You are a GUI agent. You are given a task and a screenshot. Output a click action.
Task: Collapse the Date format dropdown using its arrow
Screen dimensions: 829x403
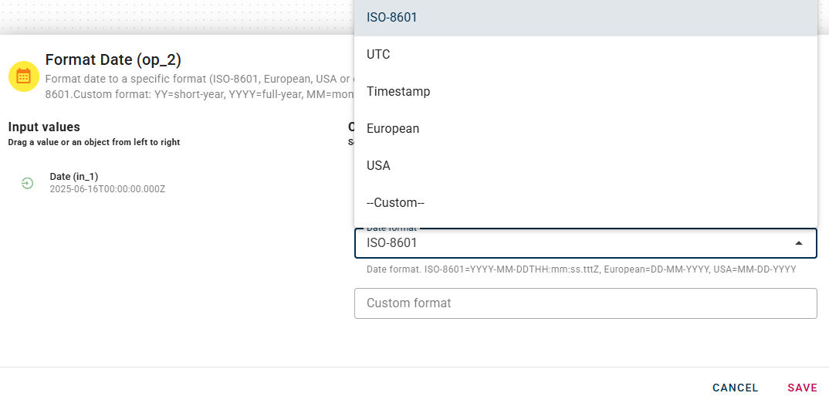(799, 243)
